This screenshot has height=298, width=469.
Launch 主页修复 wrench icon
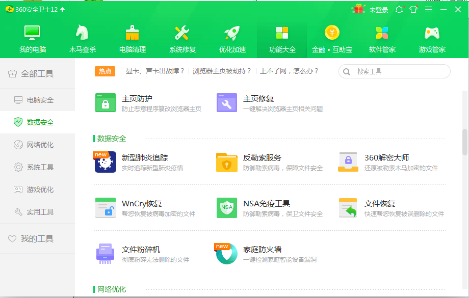click(227, 102)
